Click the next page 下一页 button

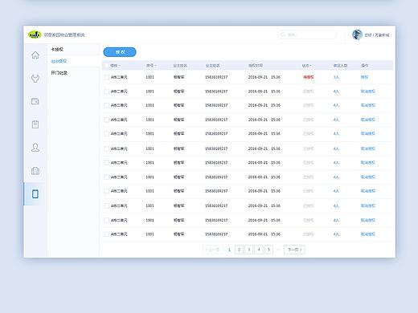294,250
